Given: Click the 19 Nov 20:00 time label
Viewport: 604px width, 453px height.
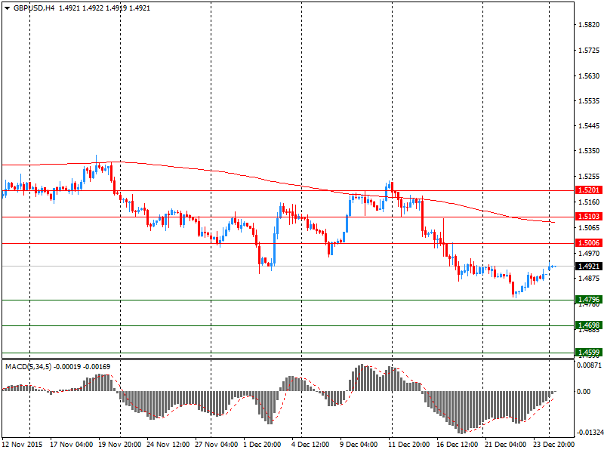Looking at the screenshot, I should pyautogui.click(x=120, y=445).
